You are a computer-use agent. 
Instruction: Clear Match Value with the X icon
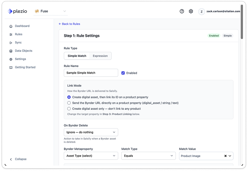(x=225, y=156)
